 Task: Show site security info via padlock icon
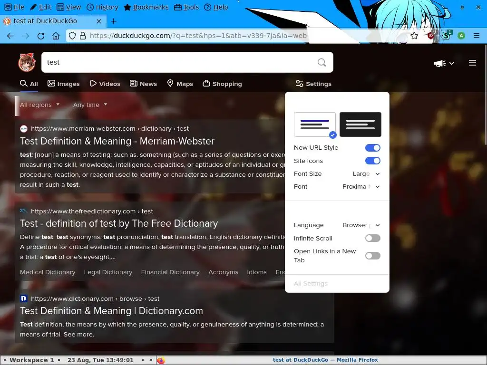(x=83, y=36)
